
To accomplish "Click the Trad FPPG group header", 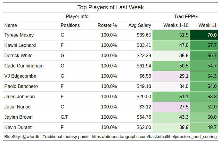I will 185,16.
